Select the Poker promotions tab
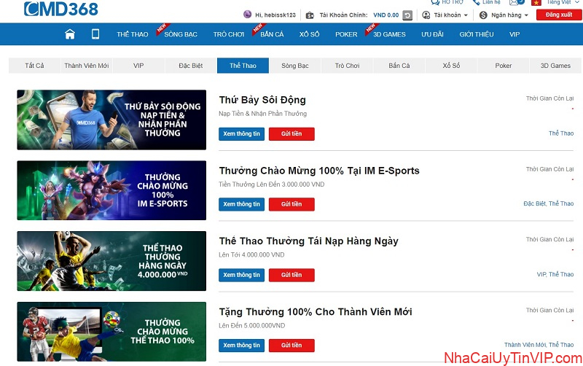The width and height of the screenshot is (583, 366). click(503, 66)
